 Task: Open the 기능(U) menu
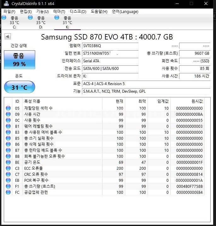[43, 11]
